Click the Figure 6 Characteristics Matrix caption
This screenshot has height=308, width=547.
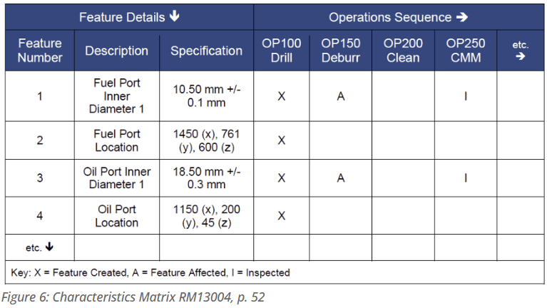pos(133,297)
